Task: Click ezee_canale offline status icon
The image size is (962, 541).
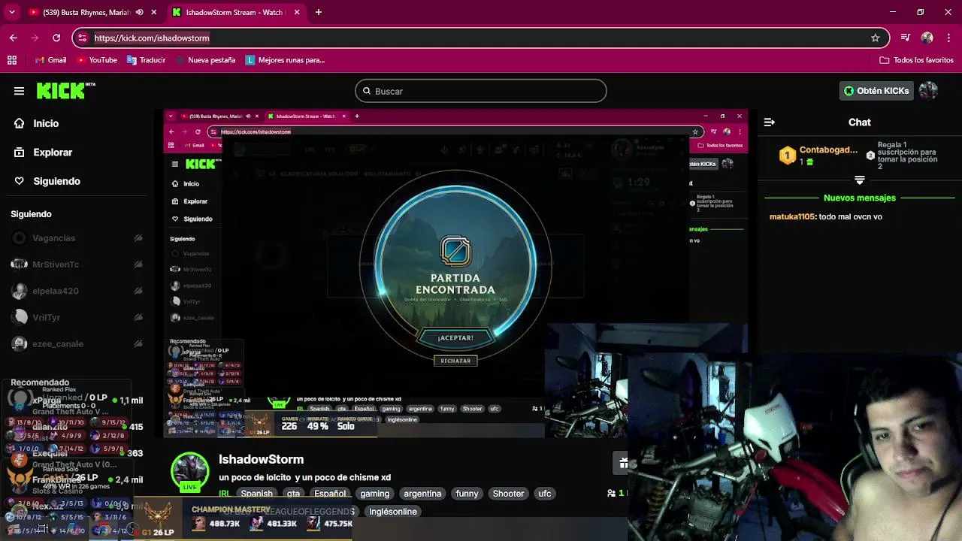Action: [138, 343]
